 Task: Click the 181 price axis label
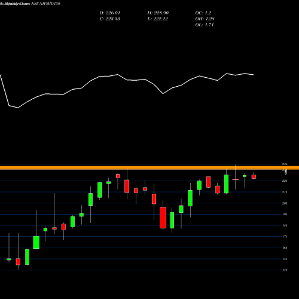(x=285, y=225)
